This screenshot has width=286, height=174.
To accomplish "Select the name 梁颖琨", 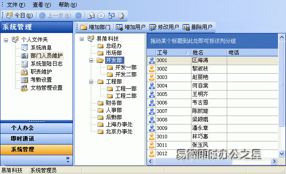I will coord(200,120).
